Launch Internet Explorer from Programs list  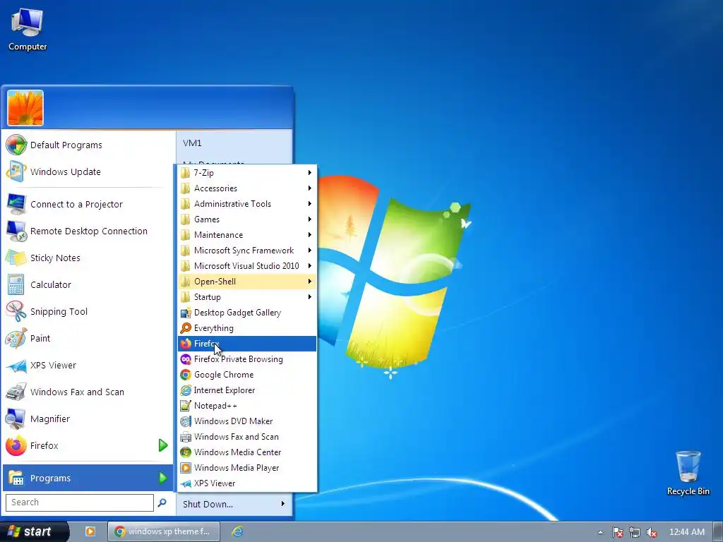click(247, 390)
